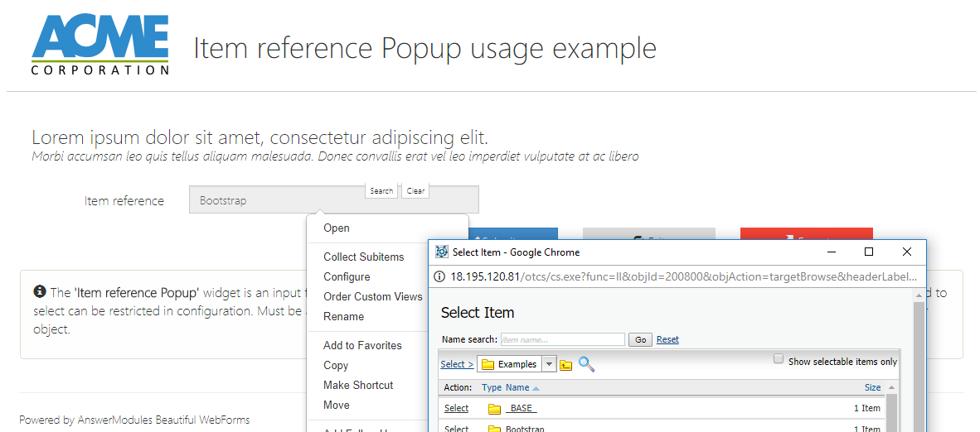Viewport: 980px width, 432px height.
Task: Click the info icon in description box
Action: click(x=40, y=292)
